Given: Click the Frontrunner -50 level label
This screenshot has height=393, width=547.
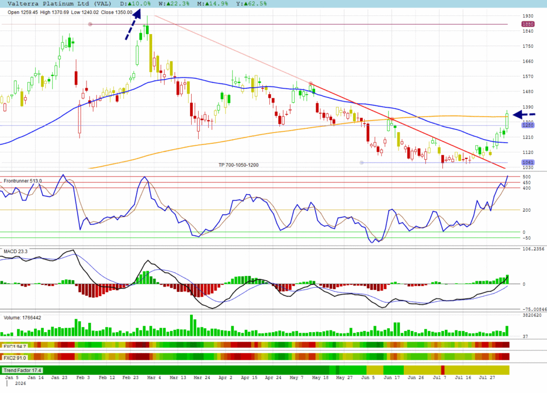Looking at the screenshot, I should (526, 238).
